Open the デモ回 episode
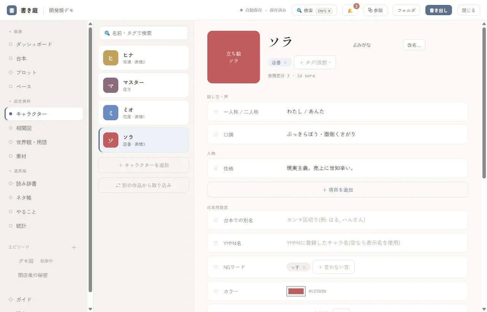The image size is (487, 312). coord(44,261)
